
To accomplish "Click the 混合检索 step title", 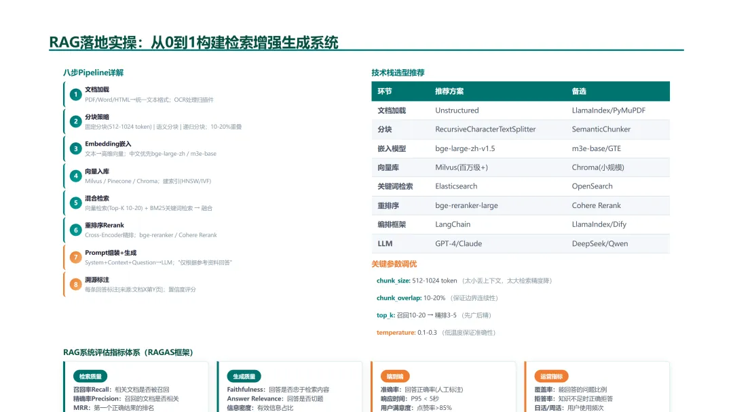I will pos(97,199).
